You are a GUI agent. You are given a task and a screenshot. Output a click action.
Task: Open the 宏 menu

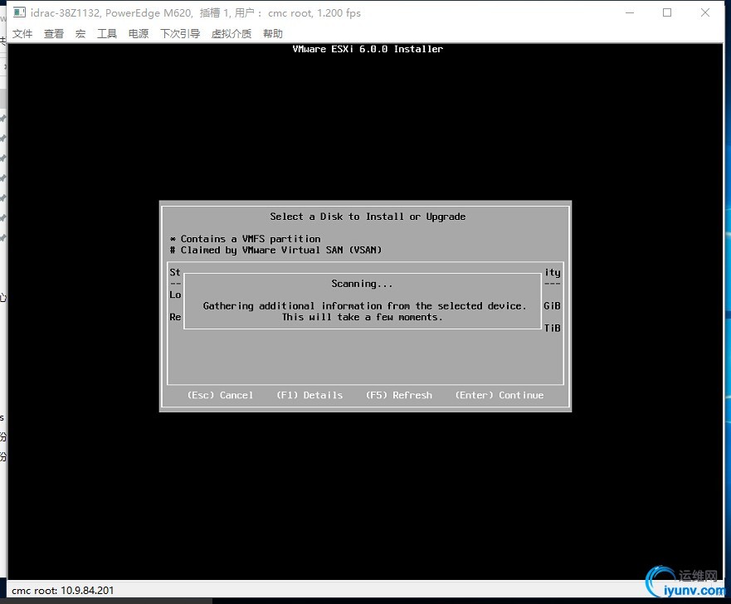click(x=80, y=33)
